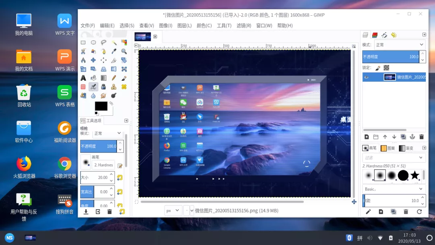The height and width of the screenshot is (245, 435).
Task: Select the Select by Color tool
Action: [124, 42]
